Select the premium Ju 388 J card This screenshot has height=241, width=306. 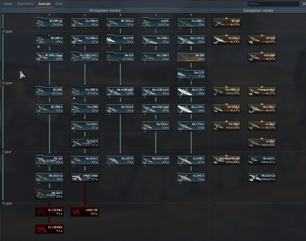click(x=262, y=143)
